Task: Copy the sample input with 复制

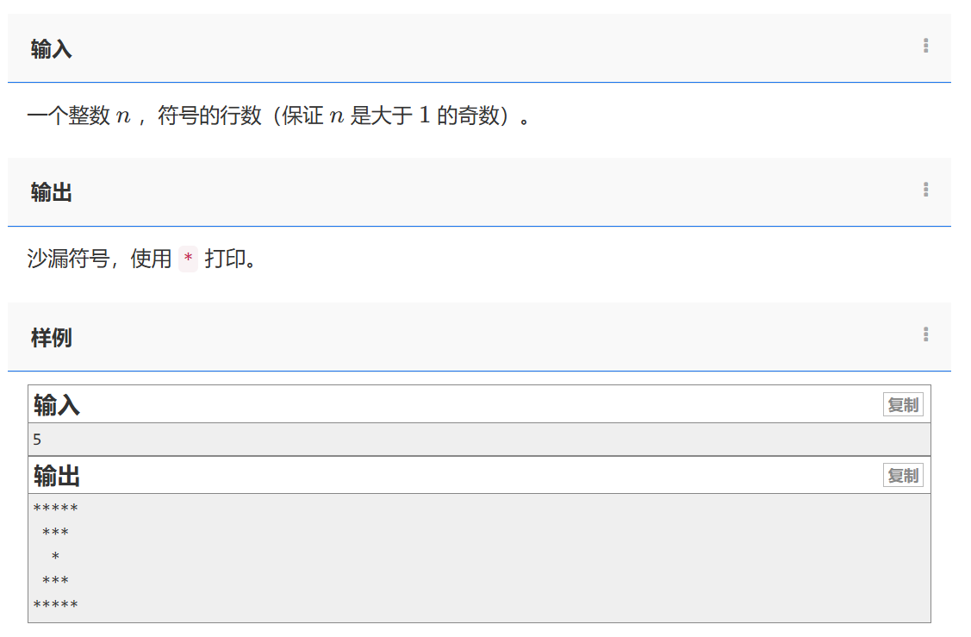Action: (x=902, y=405)
